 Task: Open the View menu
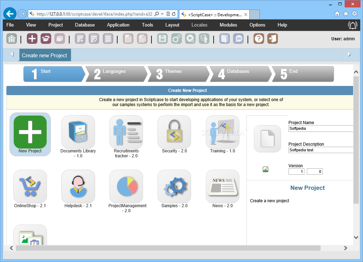click(x=31, y=25)
